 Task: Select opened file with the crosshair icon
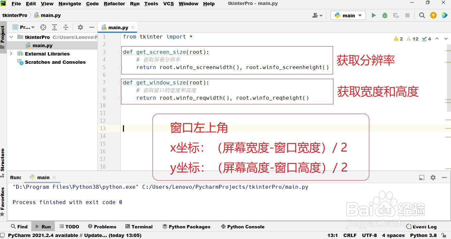coord(43,27)
